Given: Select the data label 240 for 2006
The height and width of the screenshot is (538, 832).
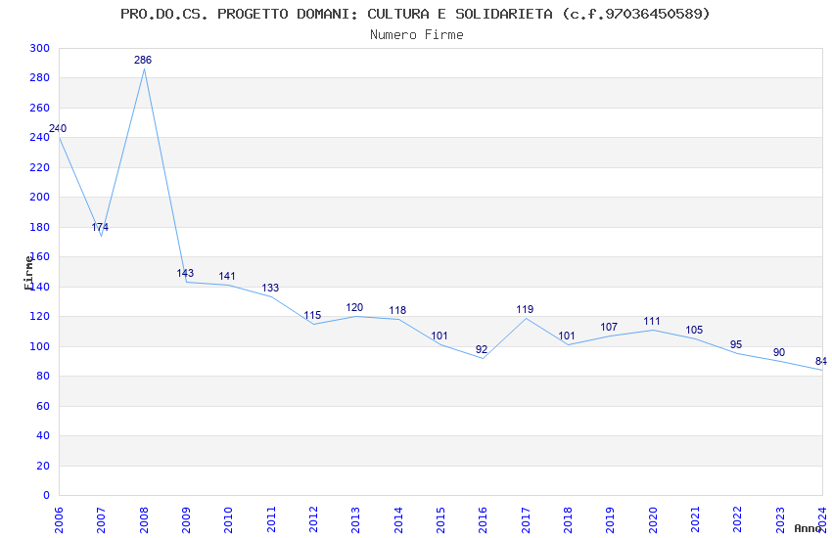Looking at the screenshot, I should click(x=58, y=128).
